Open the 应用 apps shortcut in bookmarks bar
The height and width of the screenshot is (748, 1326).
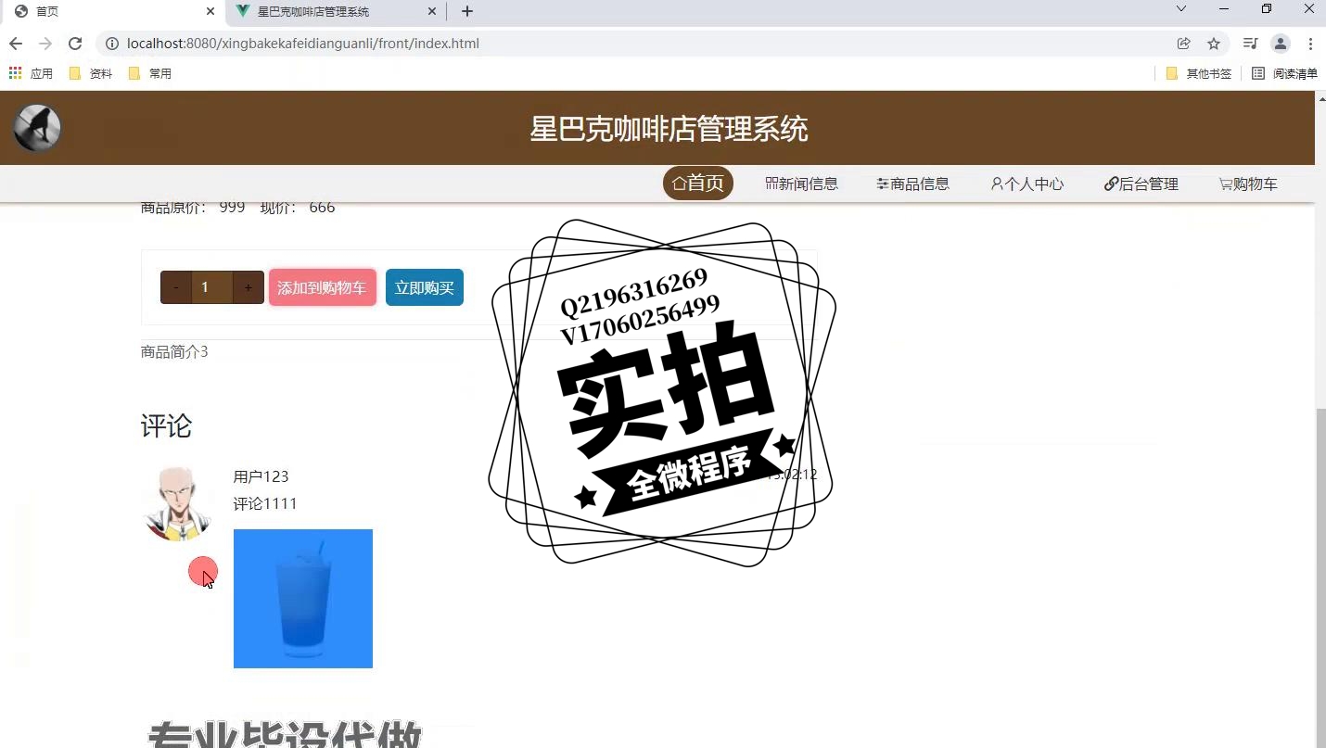31,73
